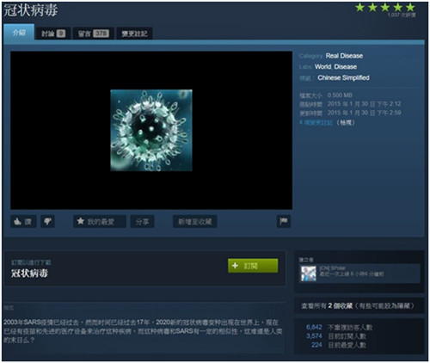
Task: Click the Disease label tag
Action: 346,67
